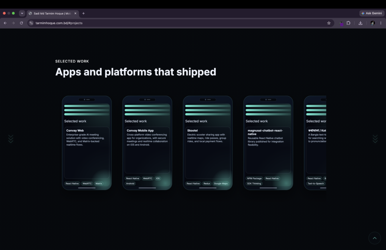
Task: View site information icon in address bar
Action: [31, 23]
